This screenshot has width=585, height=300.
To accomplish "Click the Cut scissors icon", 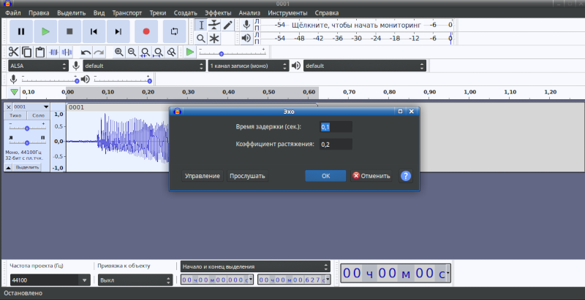I will point(13,52).
